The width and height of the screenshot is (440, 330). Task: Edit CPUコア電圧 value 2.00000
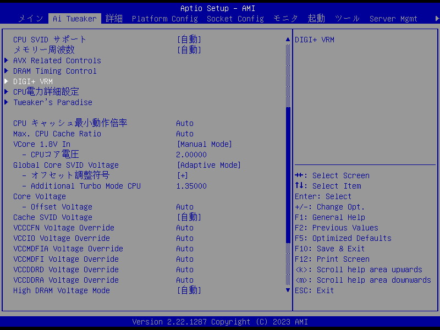(x=191, y=155)
